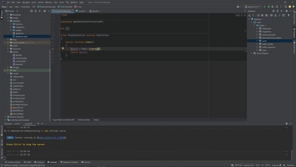Hide the Project panel with minus icon
The width and height of the screenshot is (296, 167).
tap(49, 11)
